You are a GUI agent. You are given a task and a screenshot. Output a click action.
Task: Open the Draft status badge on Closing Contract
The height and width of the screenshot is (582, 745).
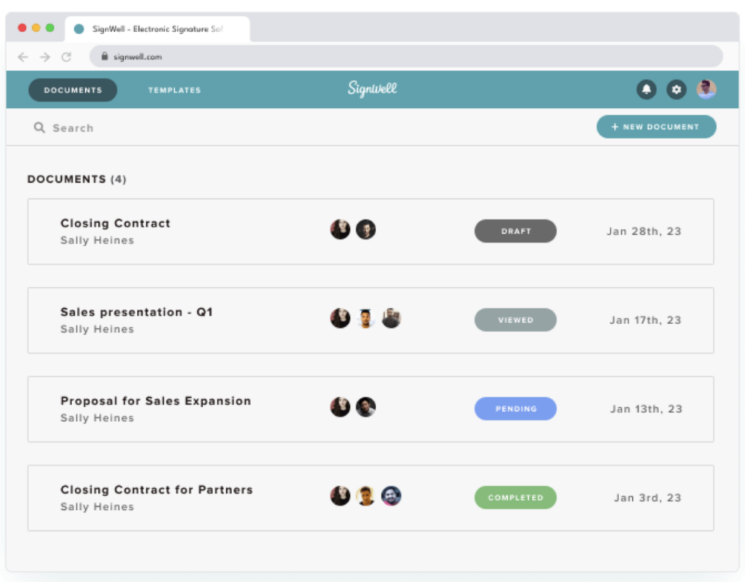tap(515, 231)
